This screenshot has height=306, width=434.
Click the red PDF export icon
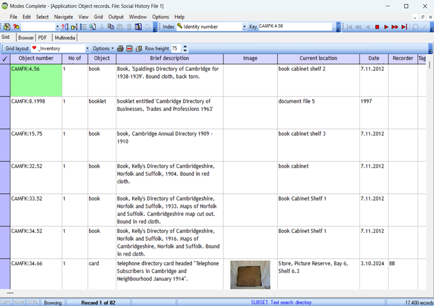pyautogui.click(x=129, y=49)
